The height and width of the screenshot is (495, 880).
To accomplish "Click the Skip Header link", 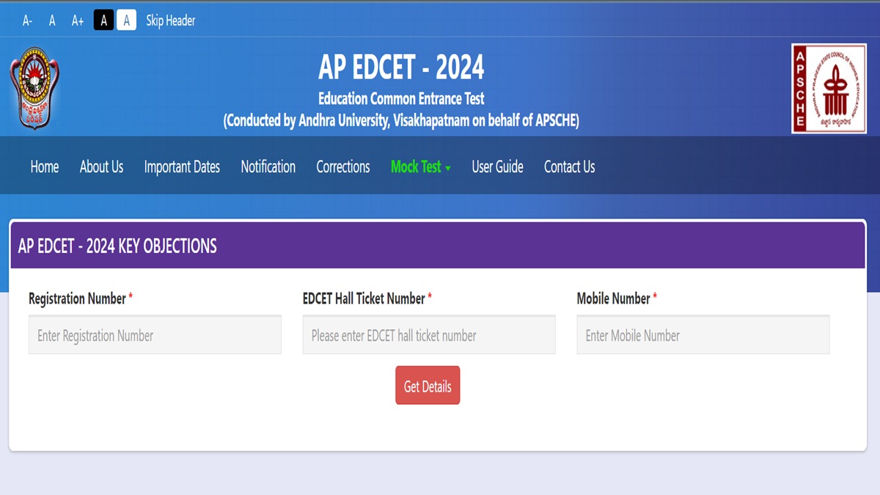I will 171,21.
